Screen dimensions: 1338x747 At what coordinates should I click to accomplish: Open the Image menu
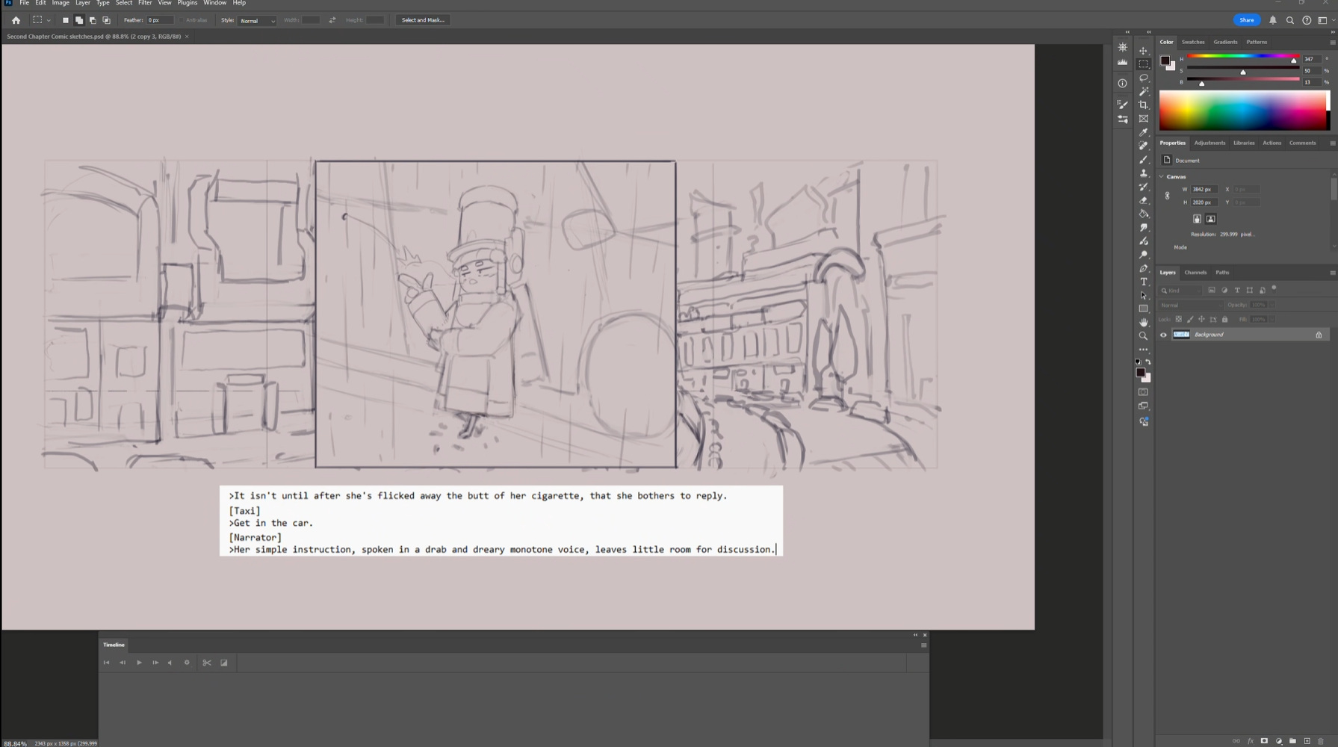pyautogui.click(x=61, y=3)
